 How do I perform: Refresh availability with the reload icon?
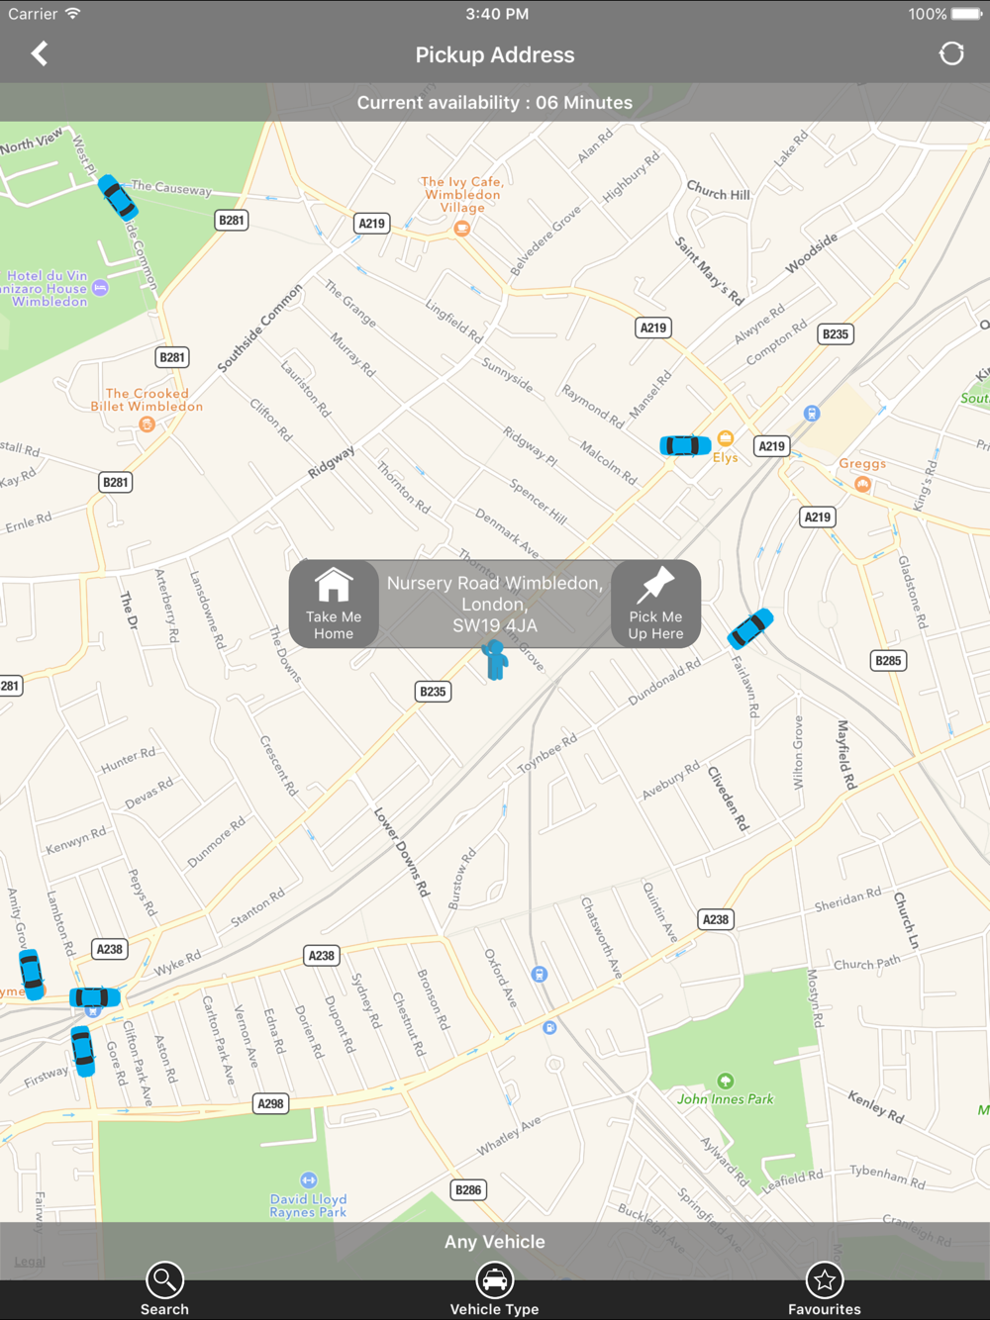(x=951, y=53)
